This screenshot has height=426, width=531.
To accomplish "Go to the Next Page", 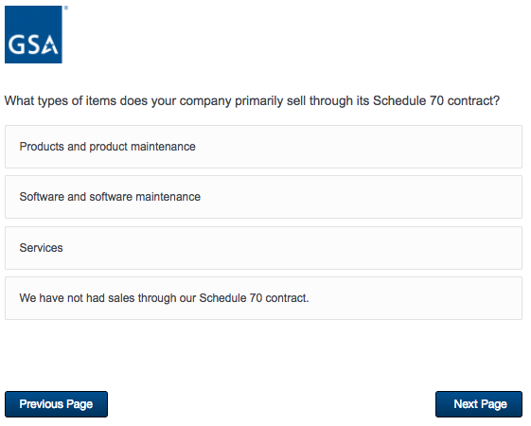I will click(479, 404).
